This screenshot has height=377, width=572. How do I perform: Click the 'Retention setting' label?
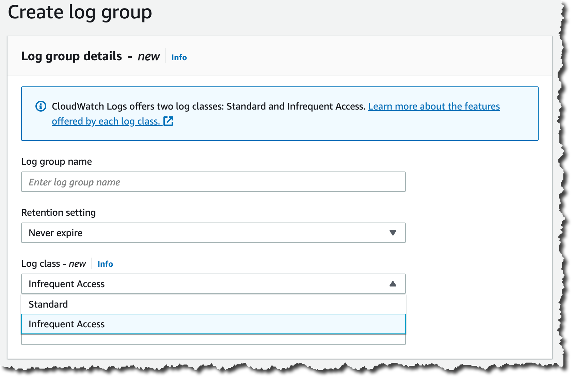click(x=59, y=213)
